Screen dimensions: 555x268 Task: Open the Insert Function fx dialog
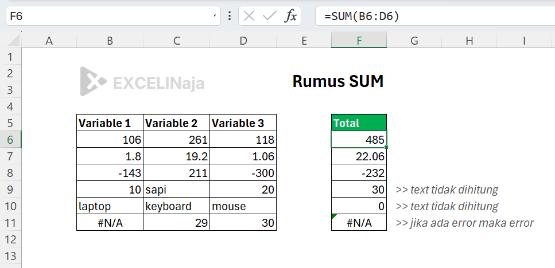290,16
